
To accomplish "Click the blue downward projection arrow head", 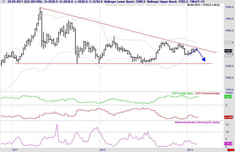I will click(x=204, y=61).
